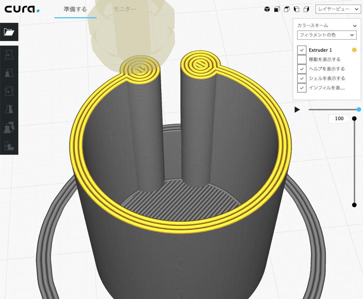The image size is (363, 299).
Task: Open file folder icon in sidebar
Action: coord(9,32)
